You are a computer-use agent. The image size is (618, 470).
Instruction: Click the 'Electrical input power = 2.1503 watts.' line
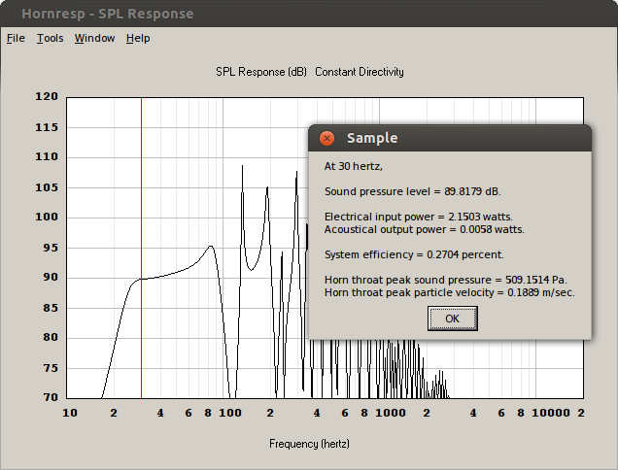pos(419,217)
